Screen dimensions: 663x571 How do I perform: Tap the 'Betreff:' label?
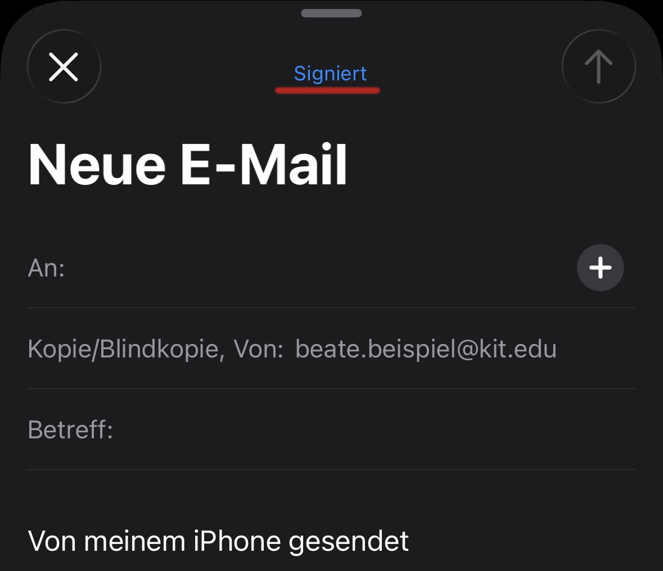(70, 430)
